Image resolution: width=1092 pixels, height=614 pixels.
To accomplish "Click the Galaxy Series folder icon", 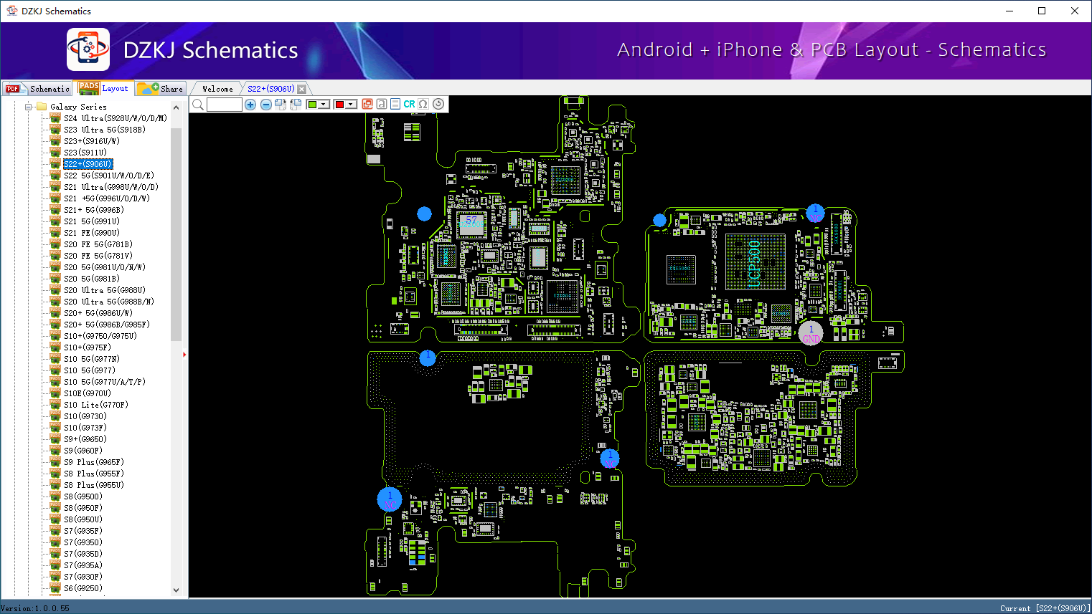I will click(x=42, y=107).
